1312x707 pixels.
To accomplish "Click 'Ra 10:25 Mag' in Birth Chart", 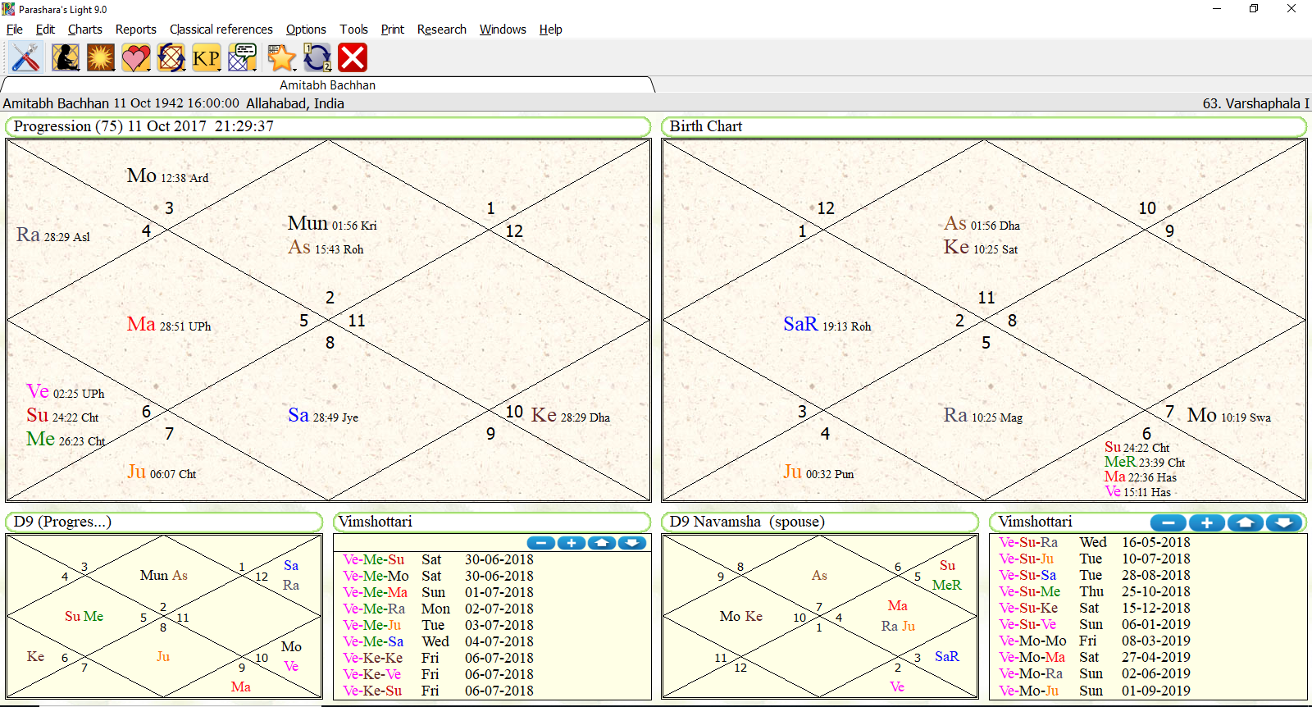I will (982, 416).
